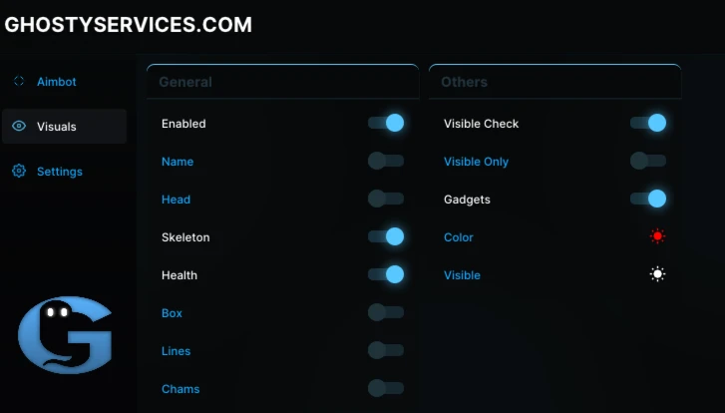
Task: Click the GHOSTYSERVICES.COM title
Action: (x=128, y=25)
